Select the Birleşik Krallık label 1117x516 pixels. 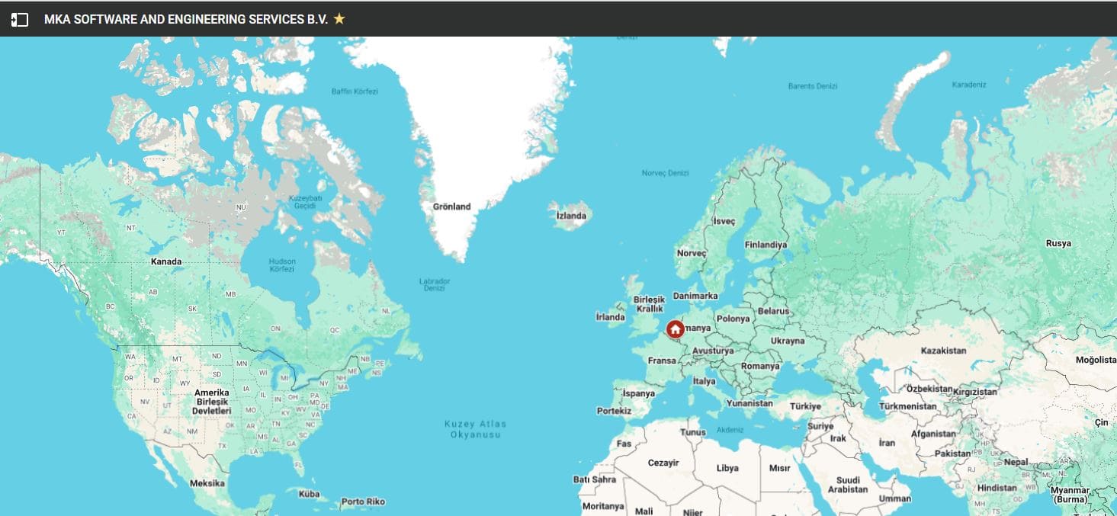coord(649,304)
